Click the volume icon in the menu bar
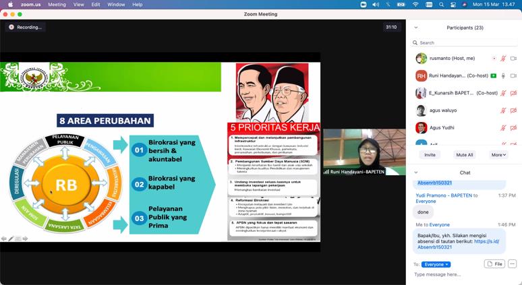The height and width of the screenshot is (285, 522). coord(376,5)
